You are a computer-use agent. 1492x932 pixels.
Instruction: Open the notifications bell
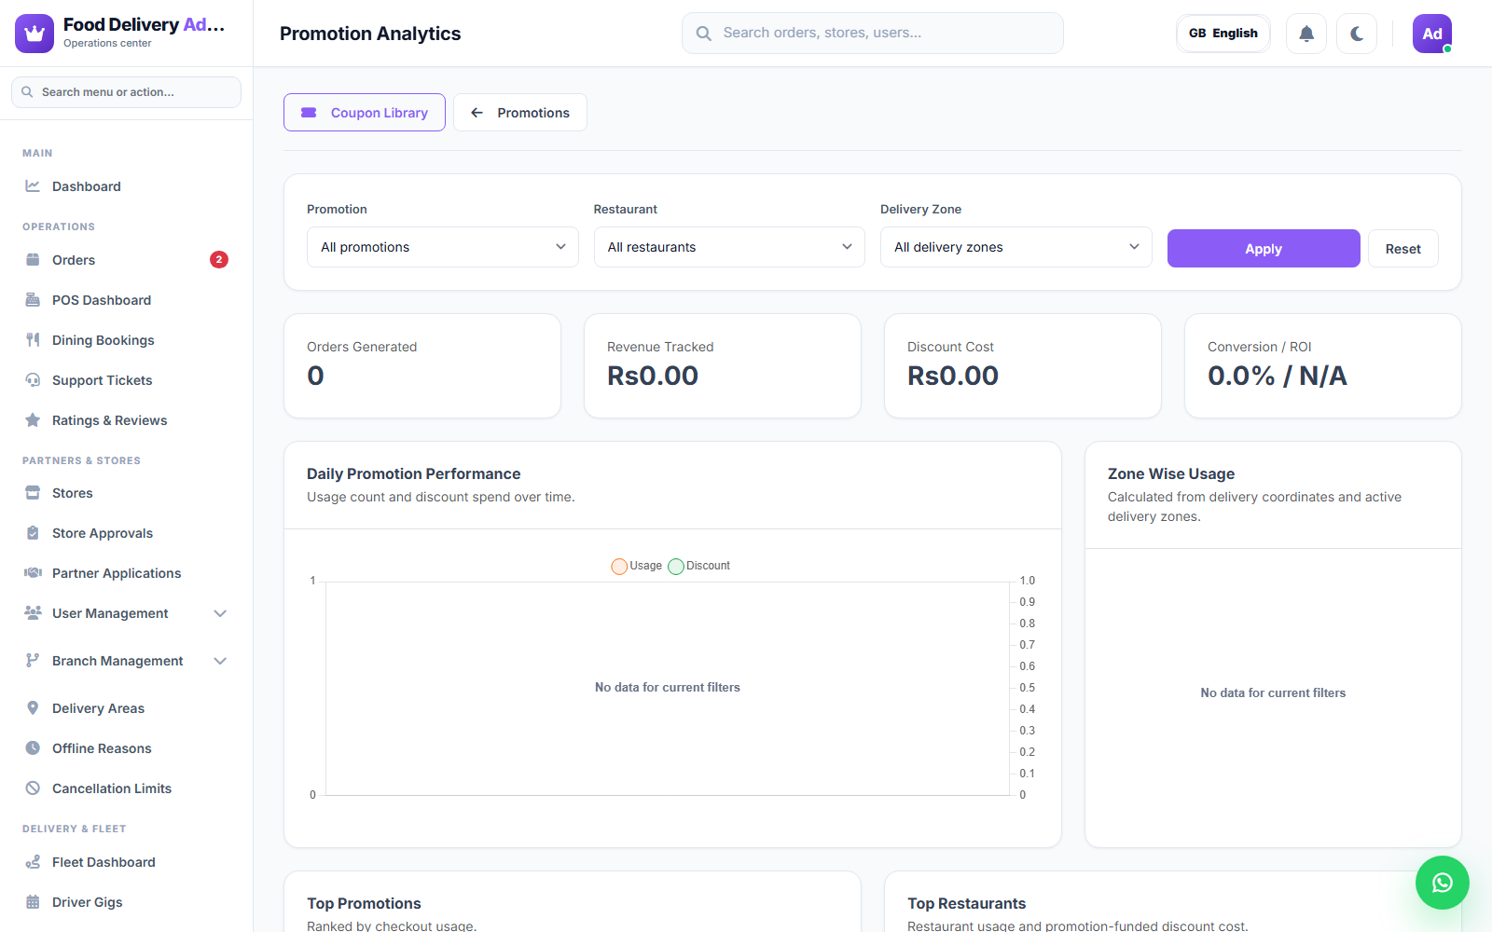pyautogui.click(x=1306, y=34)
